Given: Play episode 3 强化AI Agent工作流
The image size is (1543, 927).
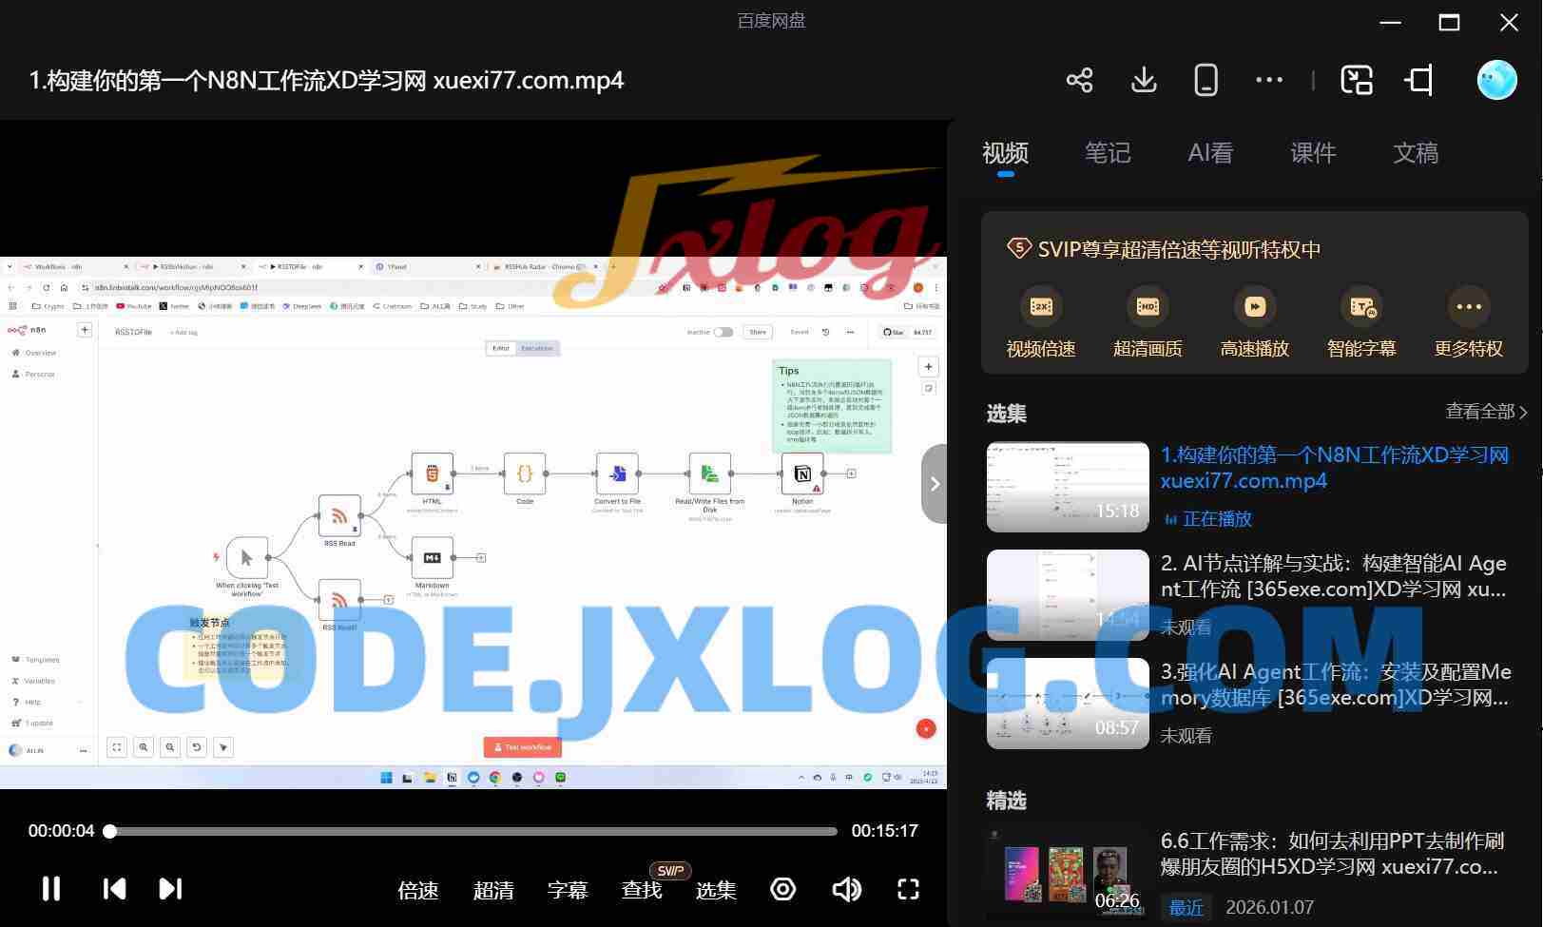Looking at the screenshot, I should (x=1336, y=685).
